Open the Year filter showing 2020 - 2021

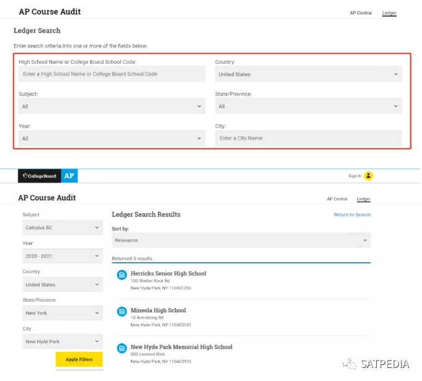pyautogui.click(x=62, y=256)
